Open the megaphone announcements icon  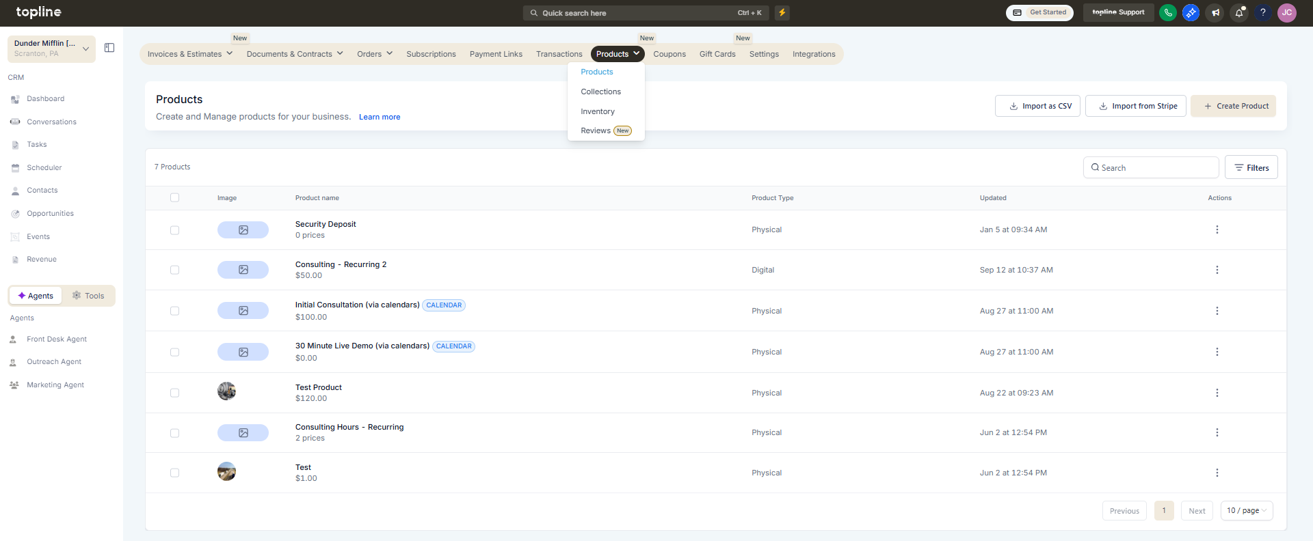1215,12
